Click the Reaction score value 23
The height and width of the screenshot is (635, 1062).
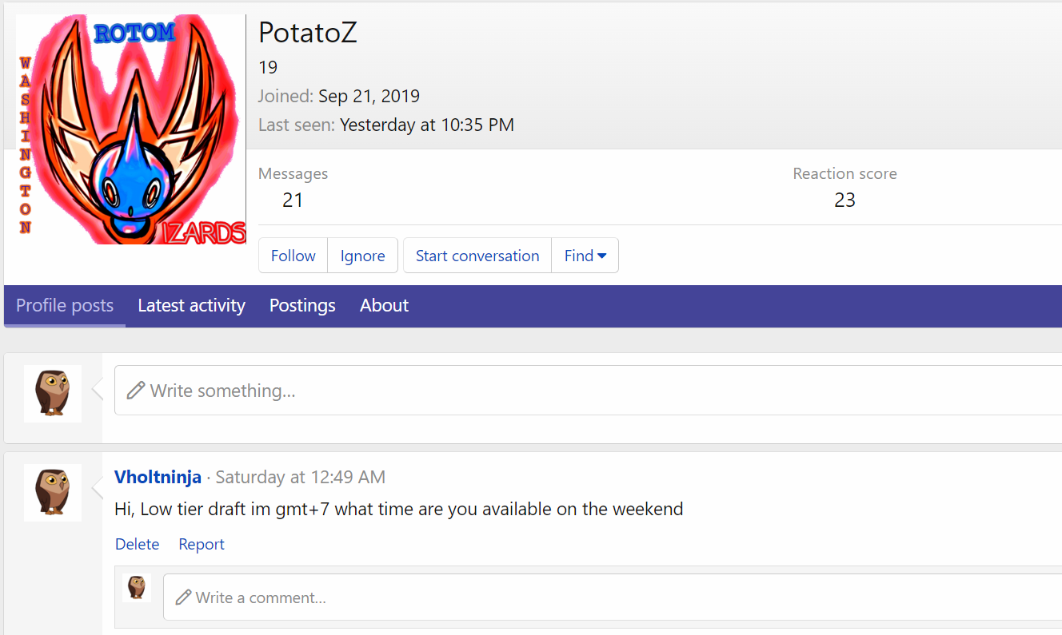844,200
